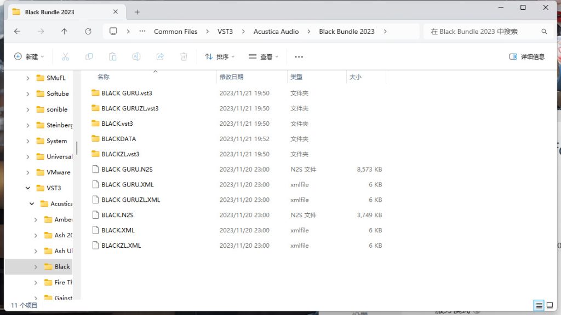
Task: Open the 查看 view options dropdown
Action: click(x=263, y=56)
